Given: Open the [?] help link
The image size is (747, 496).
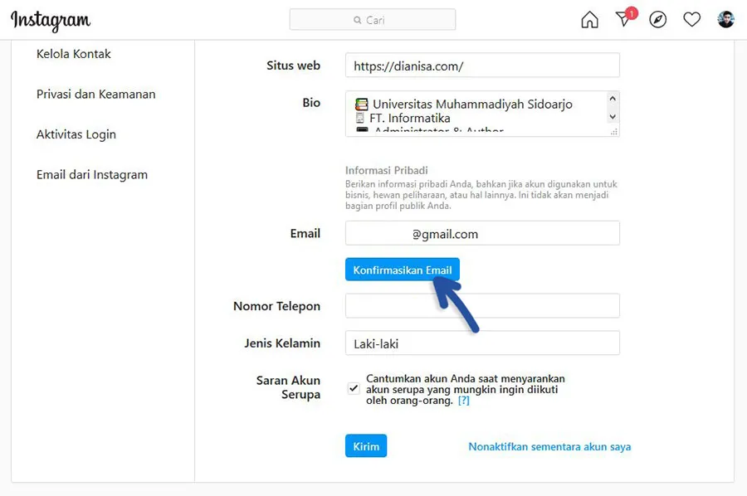Looking at the screenshot, I should 465,400.
